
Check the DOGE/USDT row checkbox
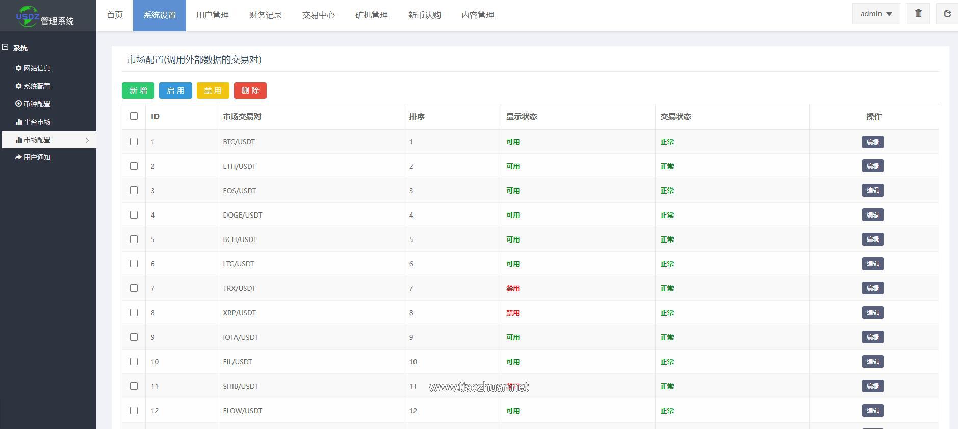(134, 214)
